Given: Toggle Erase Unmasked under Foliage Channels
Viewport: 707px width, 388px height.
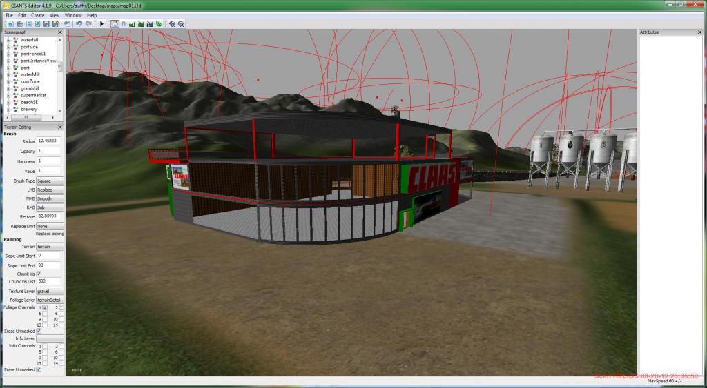Looking at the screenshot, I should [x=39, y=331].
